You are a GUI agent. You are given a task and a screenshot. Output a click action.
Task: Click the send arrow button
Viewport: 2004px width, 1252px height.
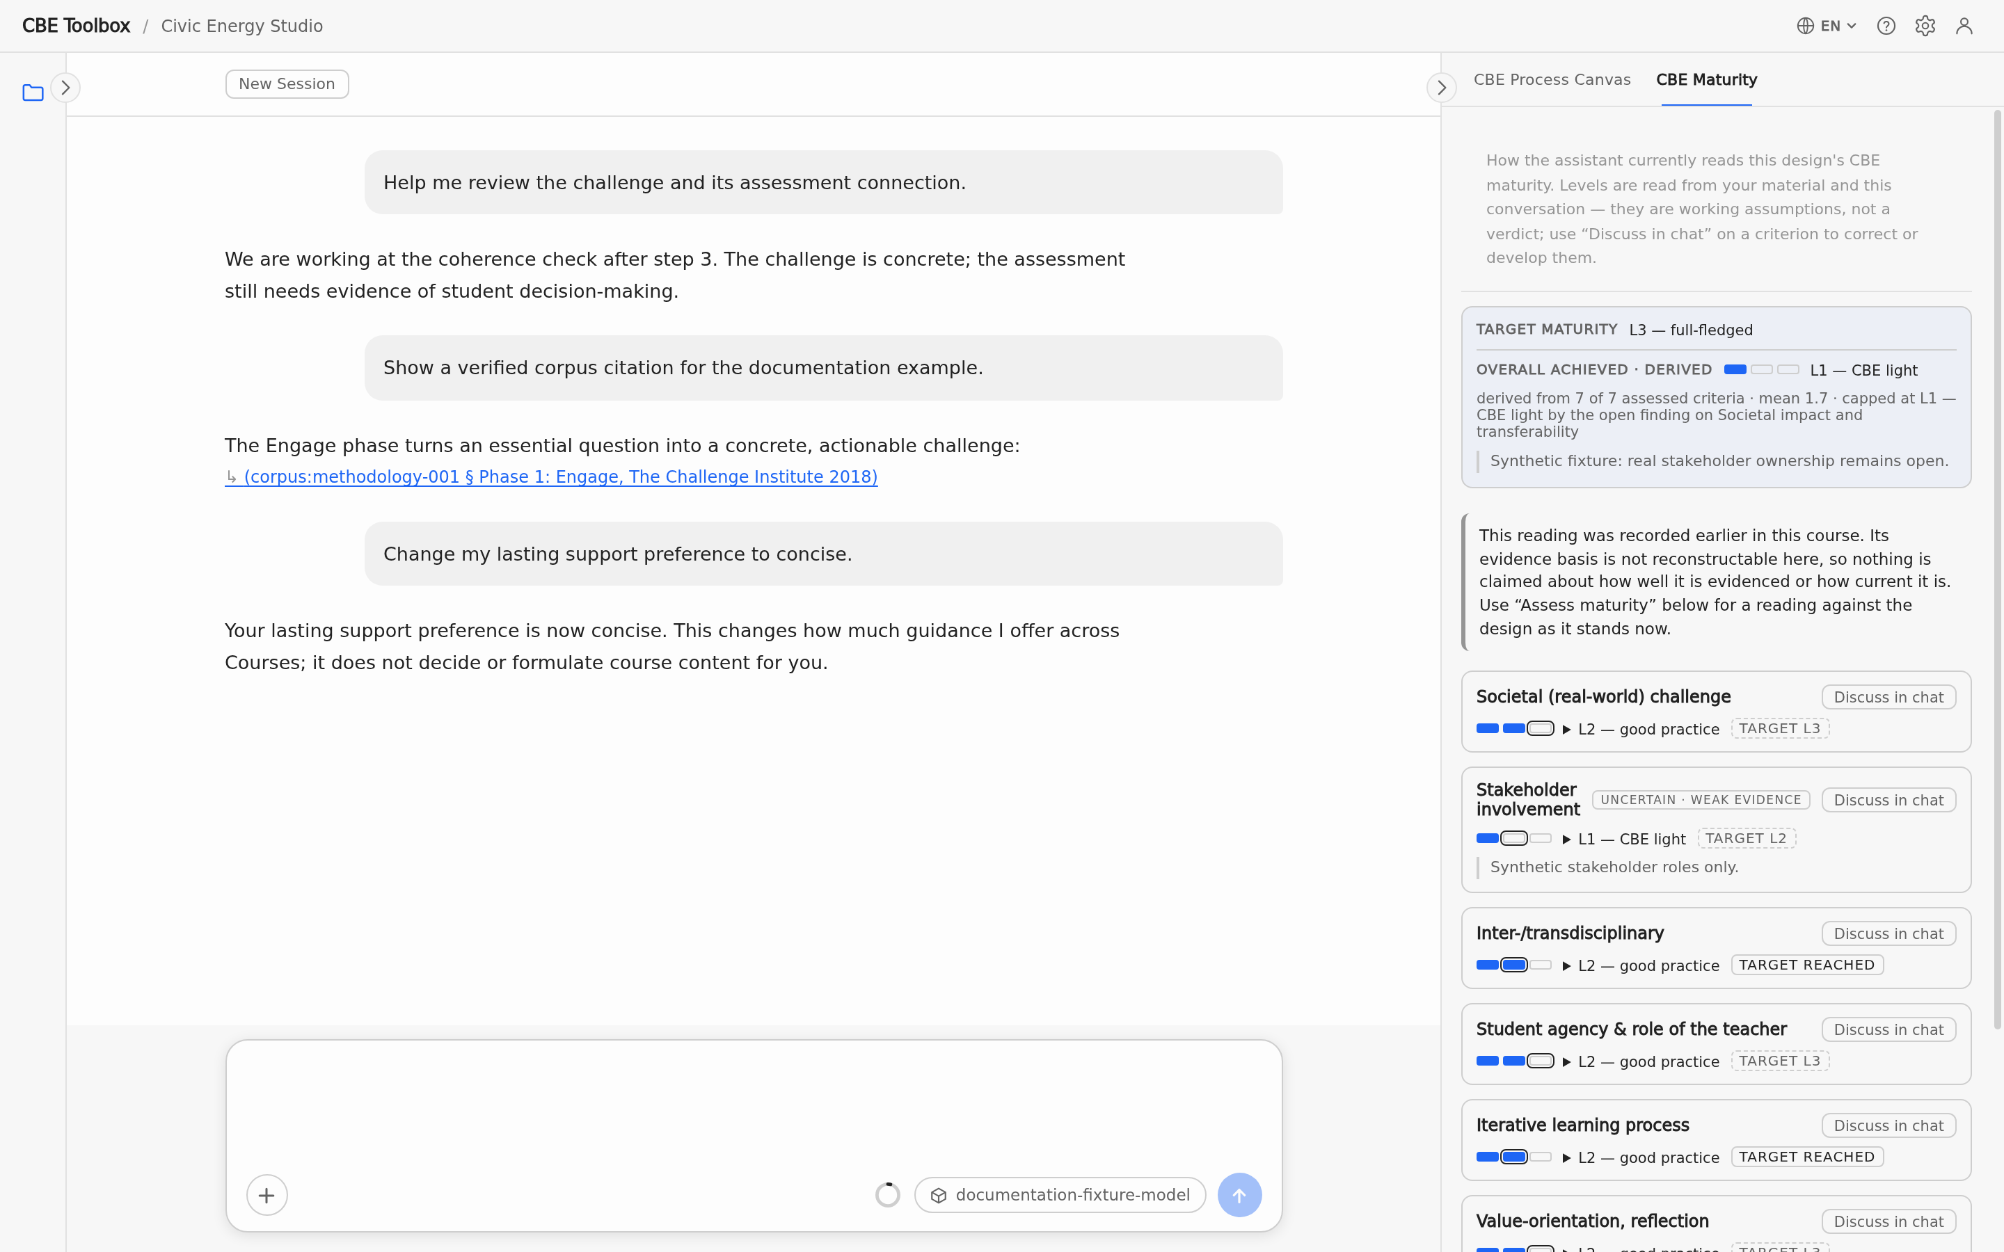(1240, 1195)
